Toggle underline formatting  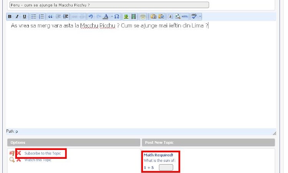[x=25, y=17]
